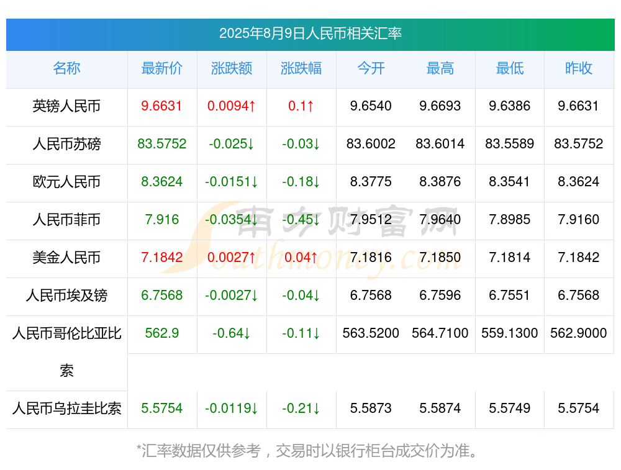Select the 人民币苏磅 row name

click(x=66, y=144)
